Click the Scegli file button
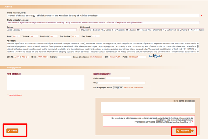208x139 pixels. point(118,88)
